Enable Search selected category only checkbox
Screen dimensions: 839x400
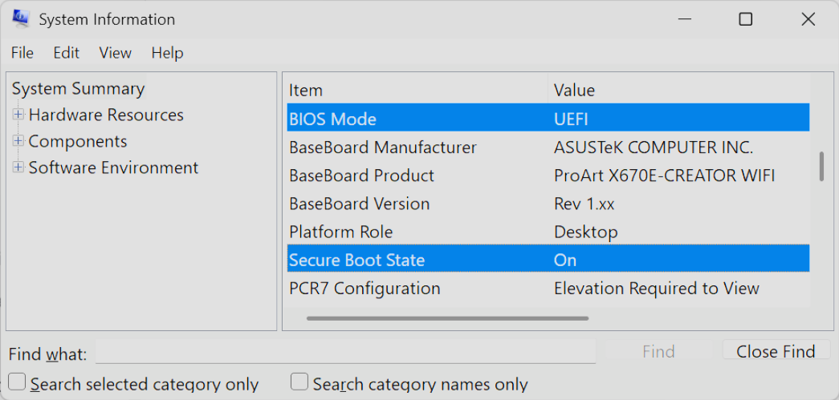pos(18,382)
